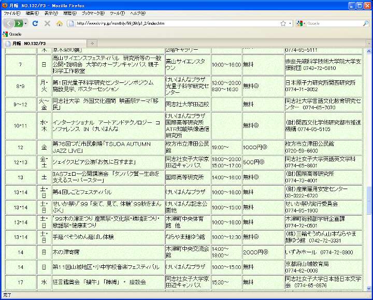This screenshot has height=300, width=373.
Task: Click the vertical scrollbar up arrow
Action: pyautogui.click(x=369, y=51)
